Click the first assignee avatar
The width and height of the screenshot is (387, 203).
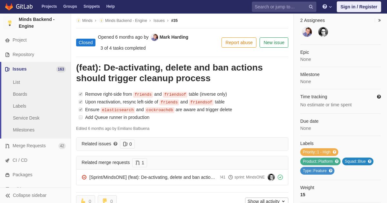tap(307, 32)
